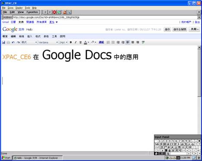202x161 pixels.
Task: Click the Undo arrow in Docs toolbar
Action: [13, 42]
